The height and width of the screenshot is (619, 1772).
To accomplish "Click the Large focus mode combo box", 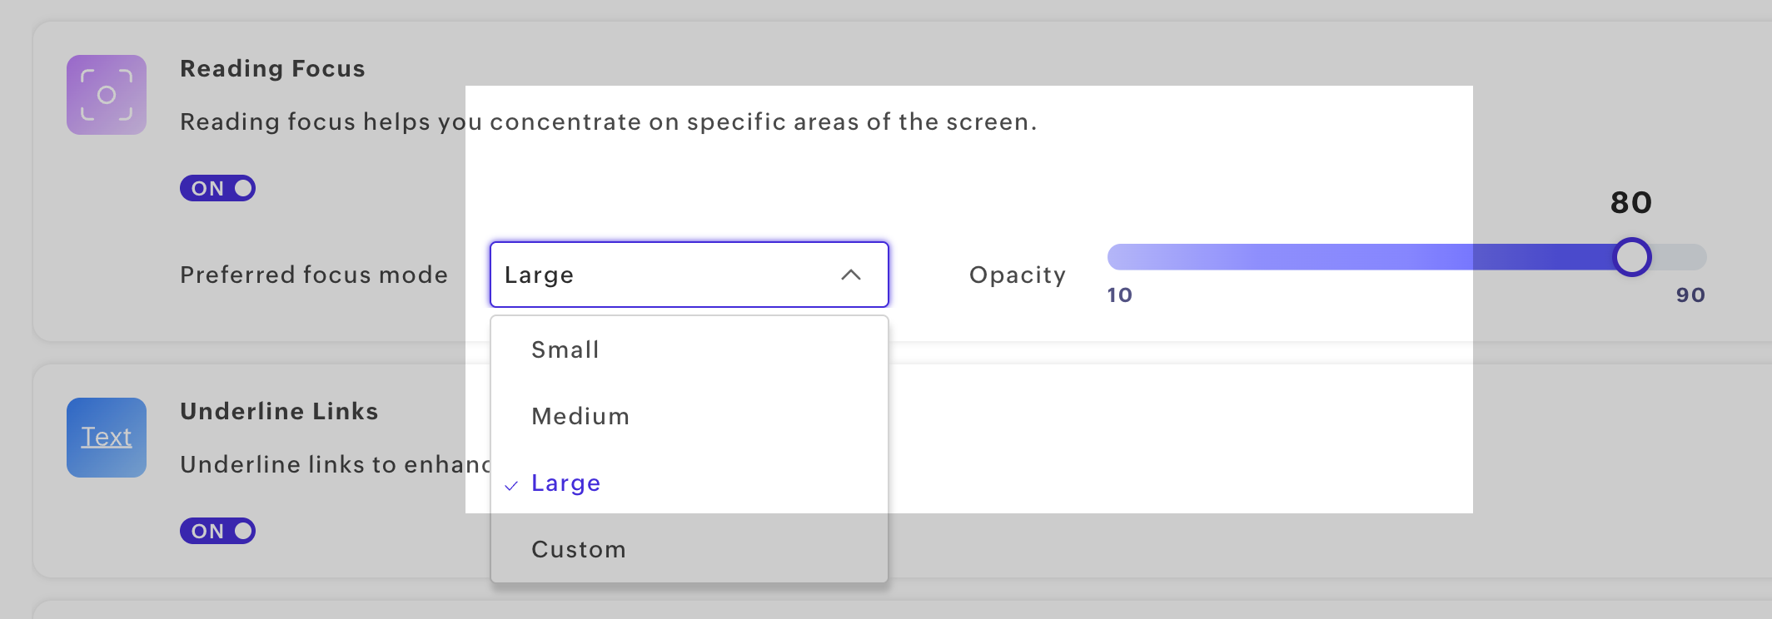I will 689,275.
